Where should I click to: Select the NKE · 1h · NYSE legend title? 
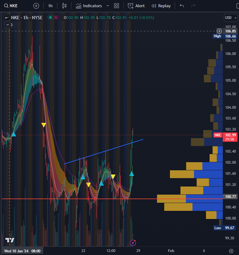click(x=27, y=17)
